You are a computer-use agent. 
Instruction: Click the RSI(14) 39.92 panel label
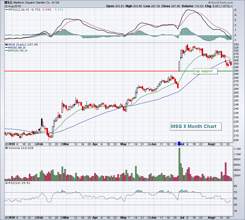19,183
